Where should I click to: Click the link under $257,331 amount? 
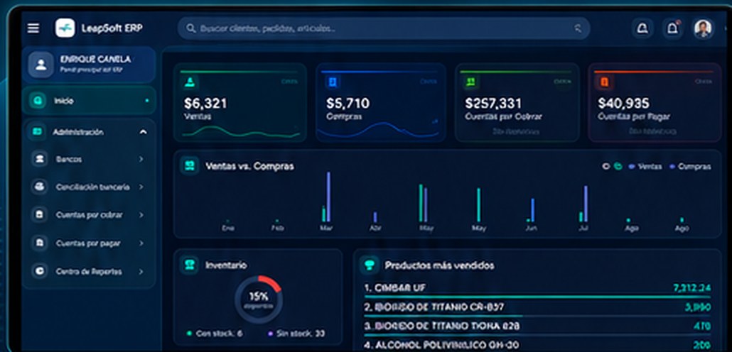[516, 132]
